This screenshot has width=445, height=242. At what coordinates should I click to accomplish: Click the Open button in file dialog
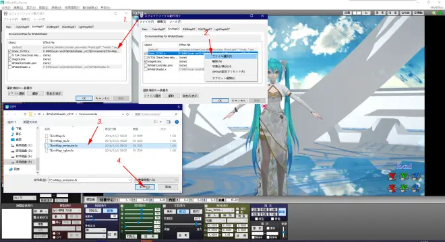(145, 187)
